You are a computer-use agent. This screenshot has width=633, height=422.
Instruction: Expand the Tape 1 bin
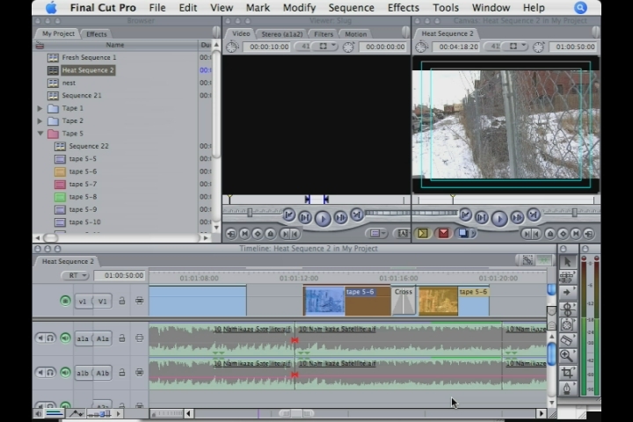pos(40,108)
